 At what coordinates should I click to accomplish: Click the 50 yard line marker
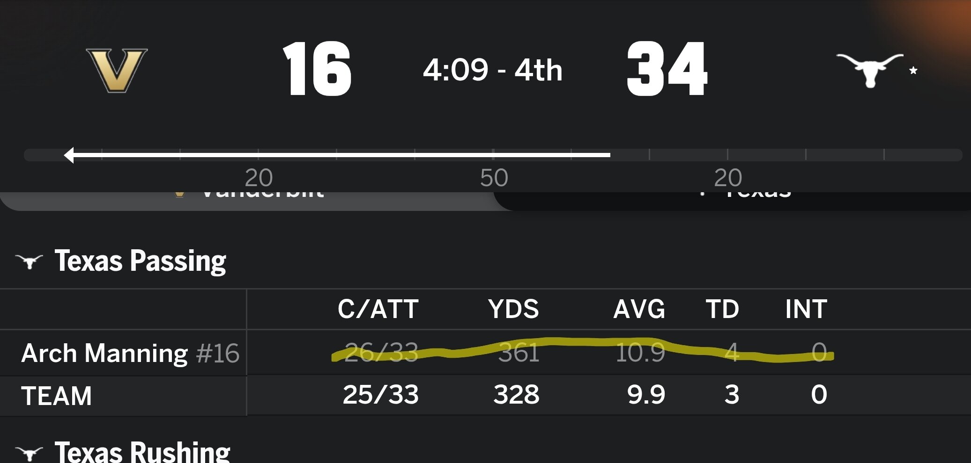pyautogui.click(x=494, y=178)
